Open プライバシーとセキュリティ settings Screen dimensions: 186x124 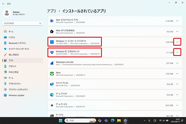click(x=18, y=89)
